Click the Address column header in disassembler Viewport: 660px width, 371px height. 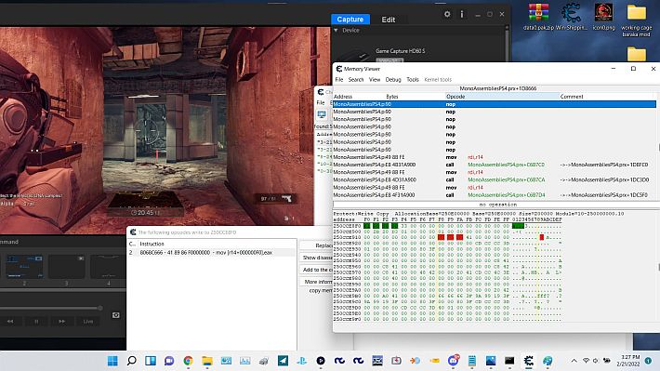tap(359, 97)
